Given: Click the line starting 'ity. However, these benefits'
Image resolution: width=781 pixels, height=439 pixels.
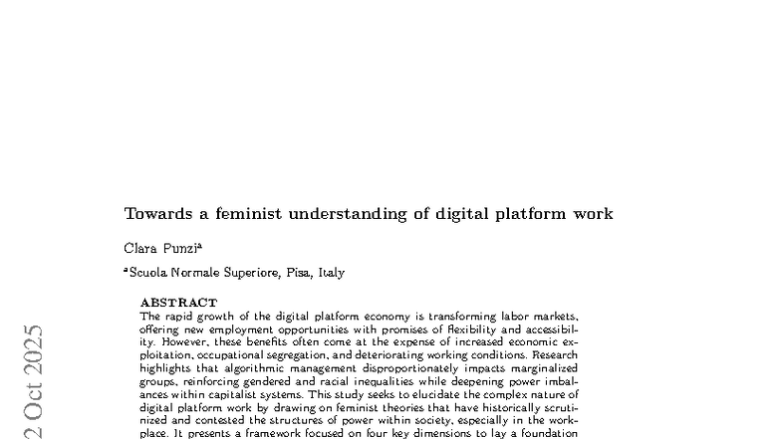Looking at the screenshot, I should 359,342.
